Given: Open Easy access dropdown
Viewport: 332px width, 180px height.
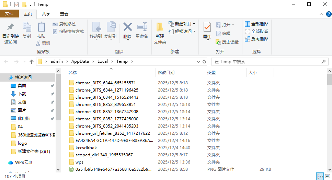Looking at the screenshot, I should pyautogui.click(x=182, y=32).
